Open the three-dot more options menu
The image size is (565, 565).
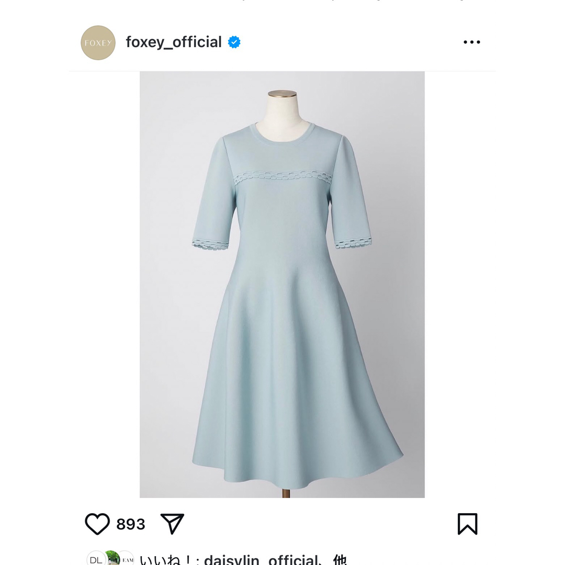[x=472, y=42]
